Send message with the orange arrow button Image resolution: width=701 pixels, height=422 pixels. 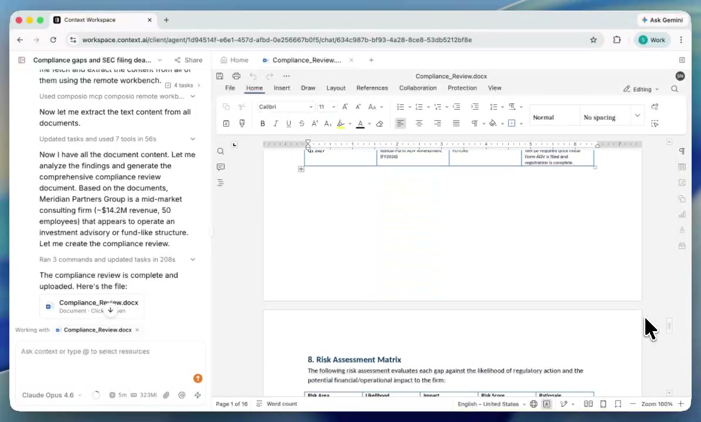198,379
